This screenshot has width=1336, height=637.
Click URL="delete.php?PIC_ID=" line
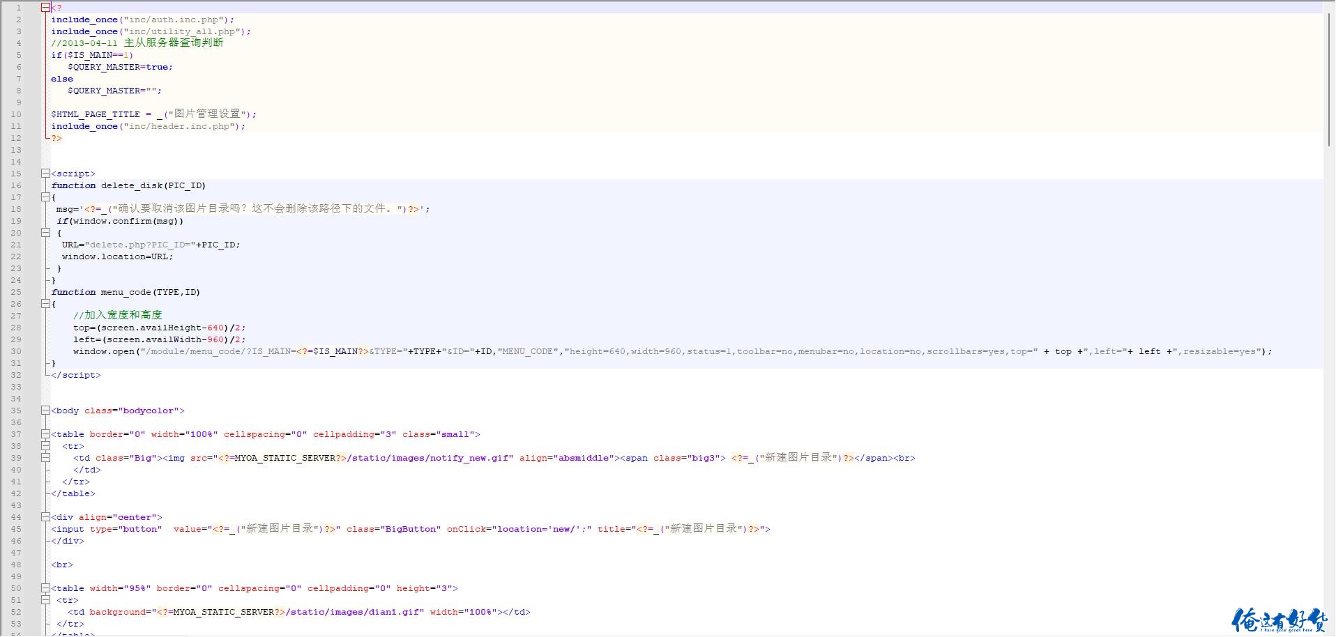click(x=151, y=245)
